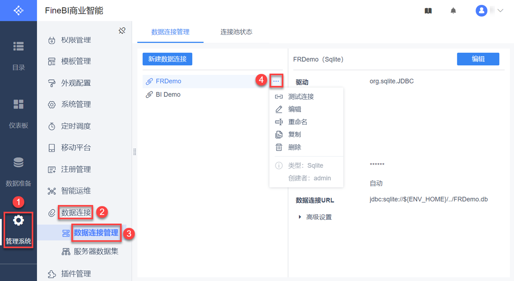514x281 pixels.
Task: Click the jdbc:sqlite URL text
Action: tap(429, 199)
